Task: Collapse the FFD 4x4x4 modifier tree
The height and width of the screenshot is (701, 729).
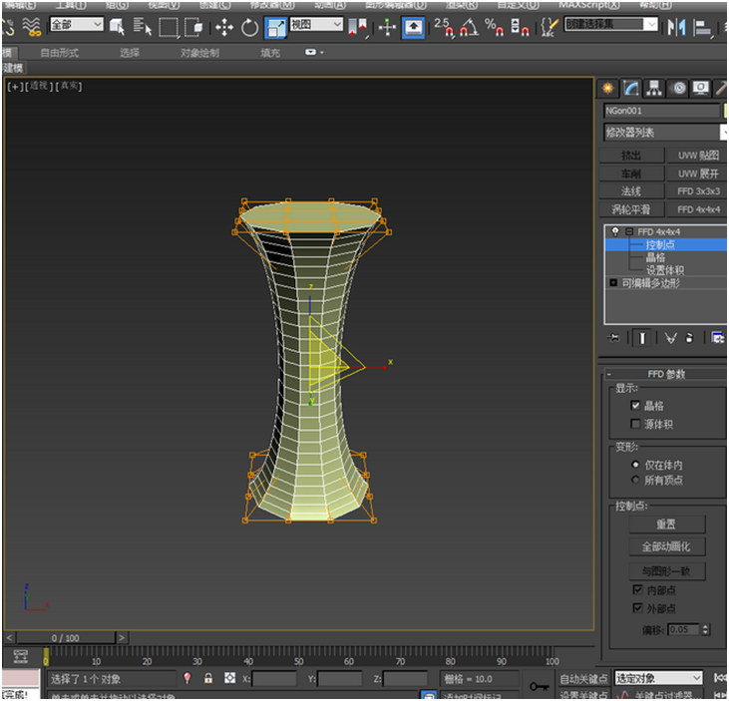Action: coord(629,231)
